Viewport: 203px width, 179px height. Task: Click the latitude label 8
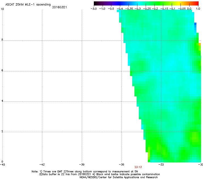2,40
